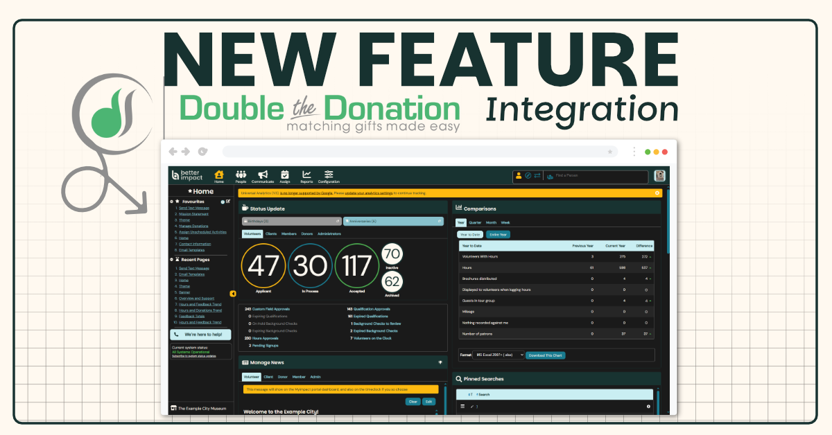Click the browser forward arrow

click(186, 151)
